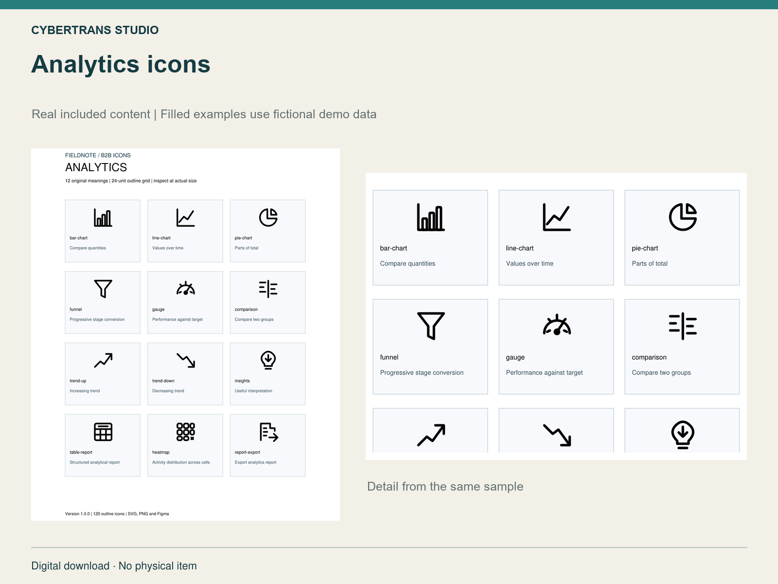Click the "ANALYTICS" title on the sample sheet
The height and width of the screenshot is (584, 778).
[96, 167]
